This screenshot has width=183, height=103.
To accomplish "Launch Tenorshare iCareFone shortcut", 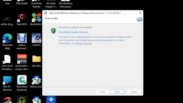I will (22, 80).
